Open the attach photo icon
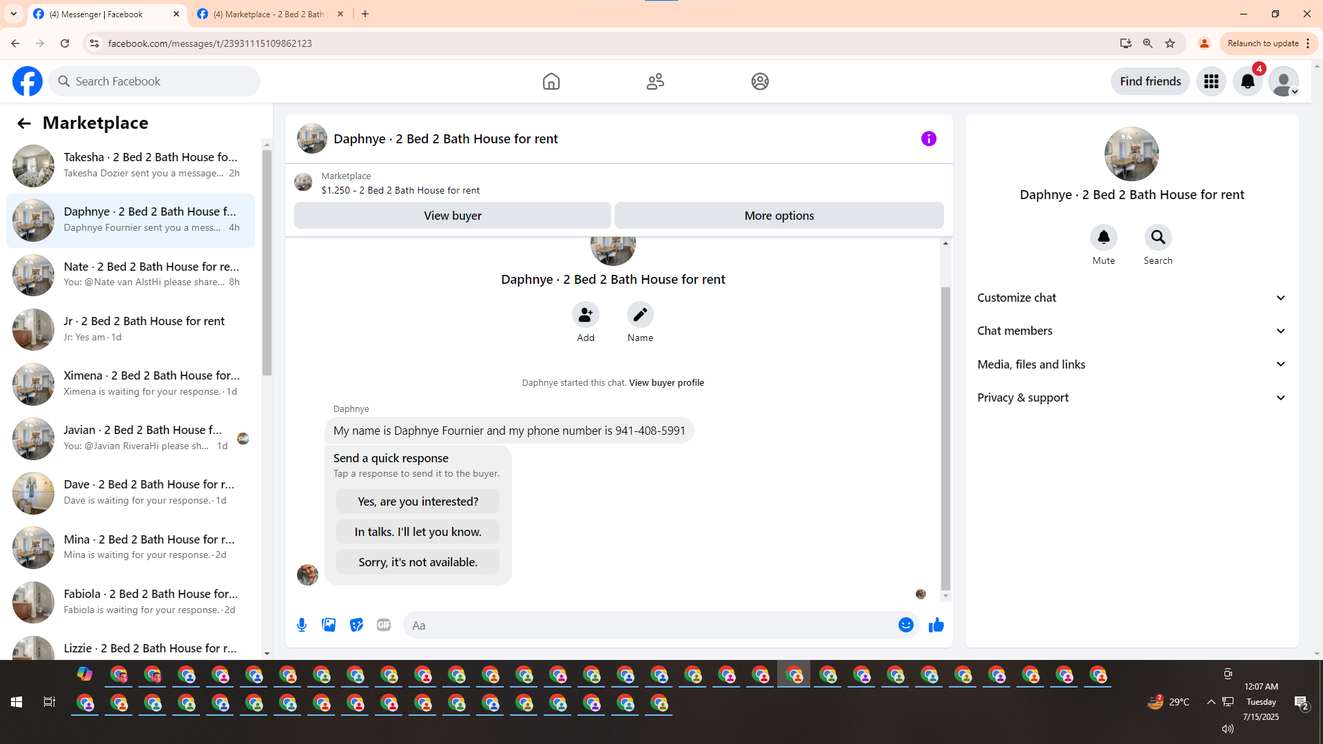 (329, 625)
